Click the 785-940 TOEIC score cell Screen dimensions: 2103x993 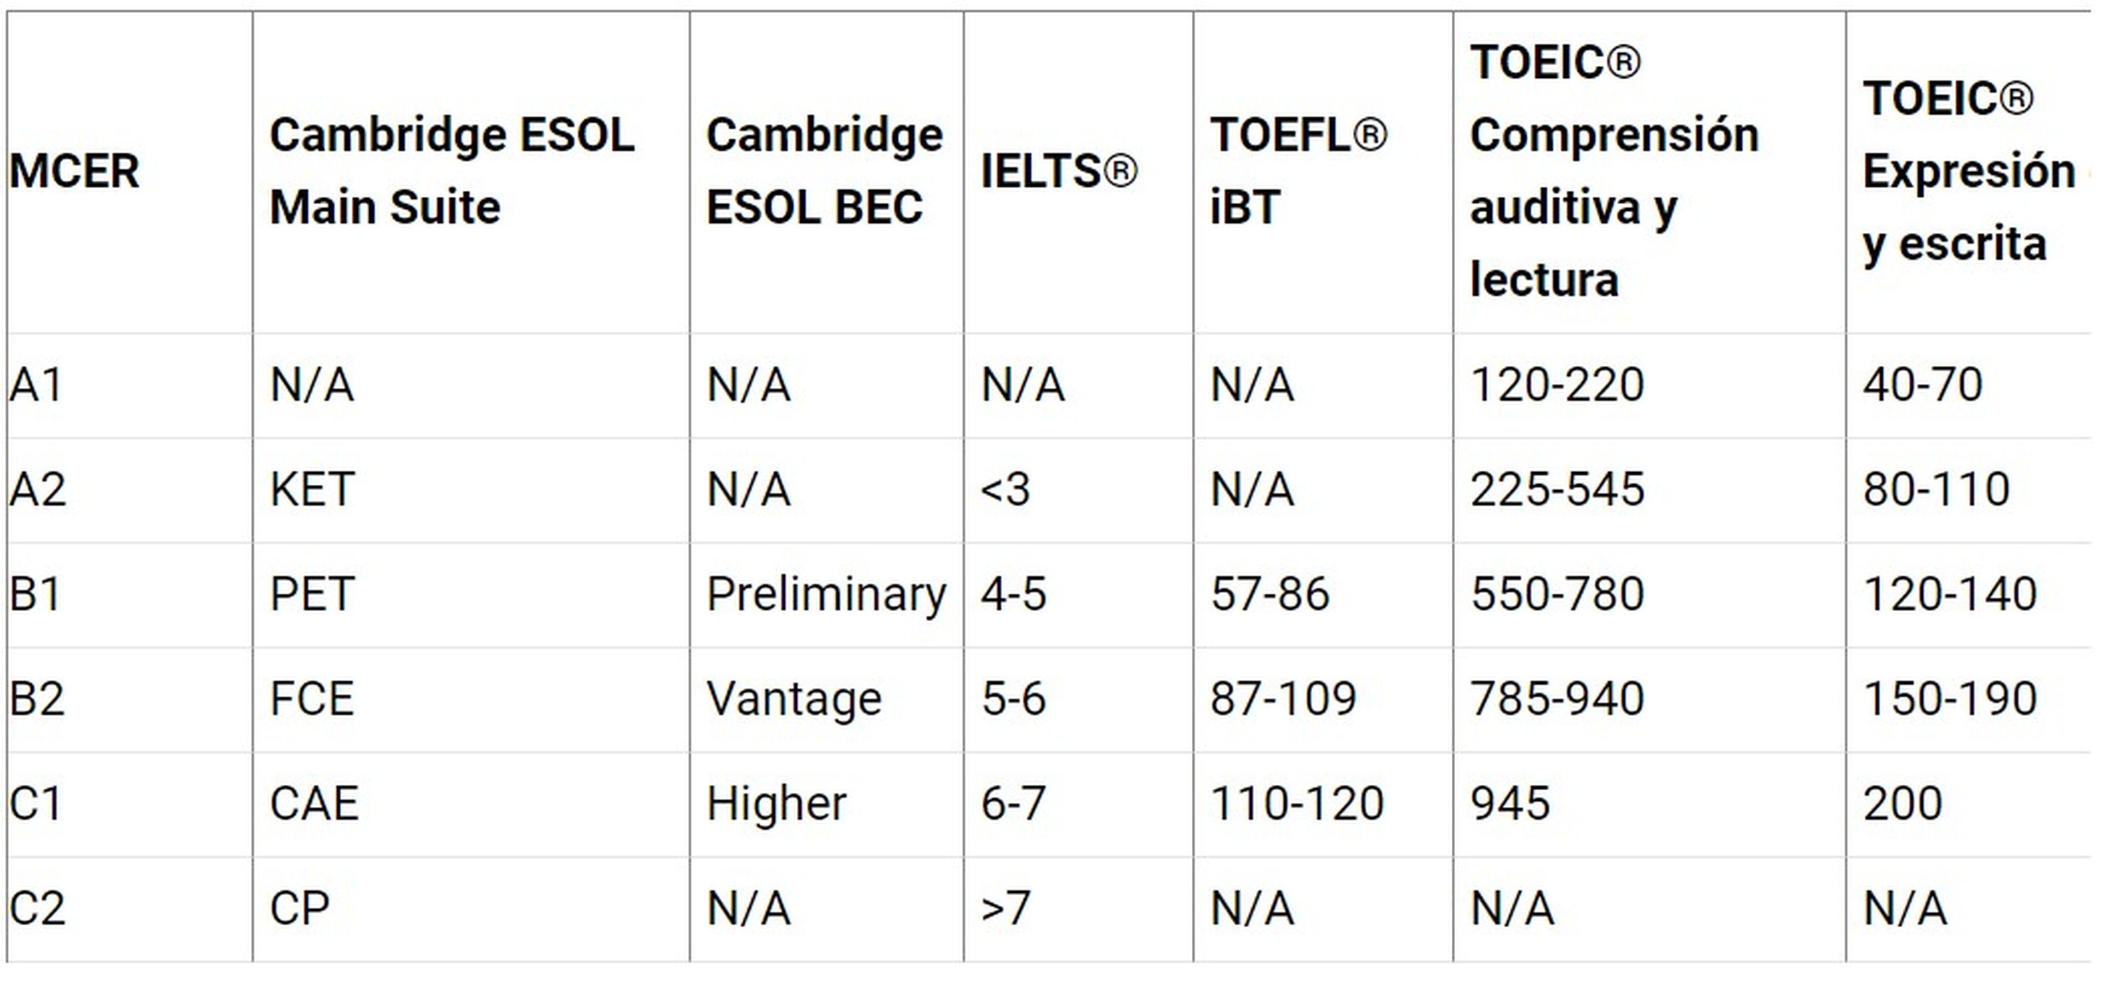coord(1557,699)
